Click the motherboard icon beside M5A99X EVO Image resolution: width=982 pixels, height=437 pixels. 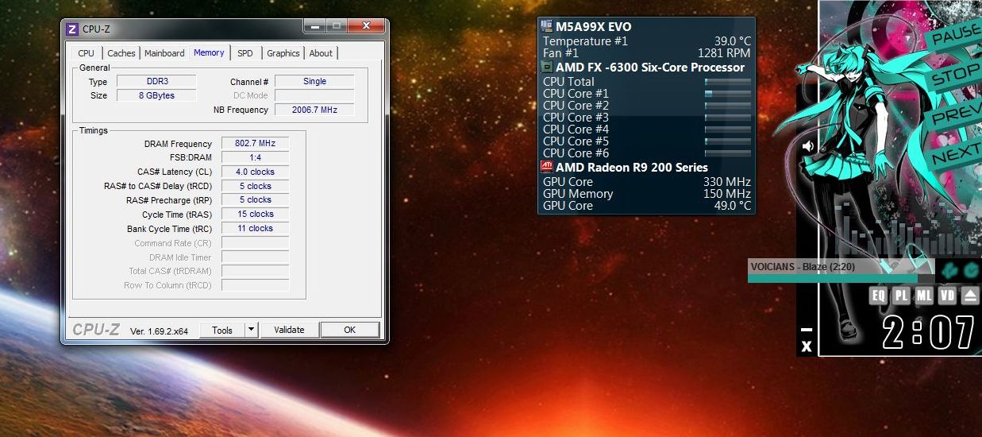pyautogui.click(x=547, y=26)
